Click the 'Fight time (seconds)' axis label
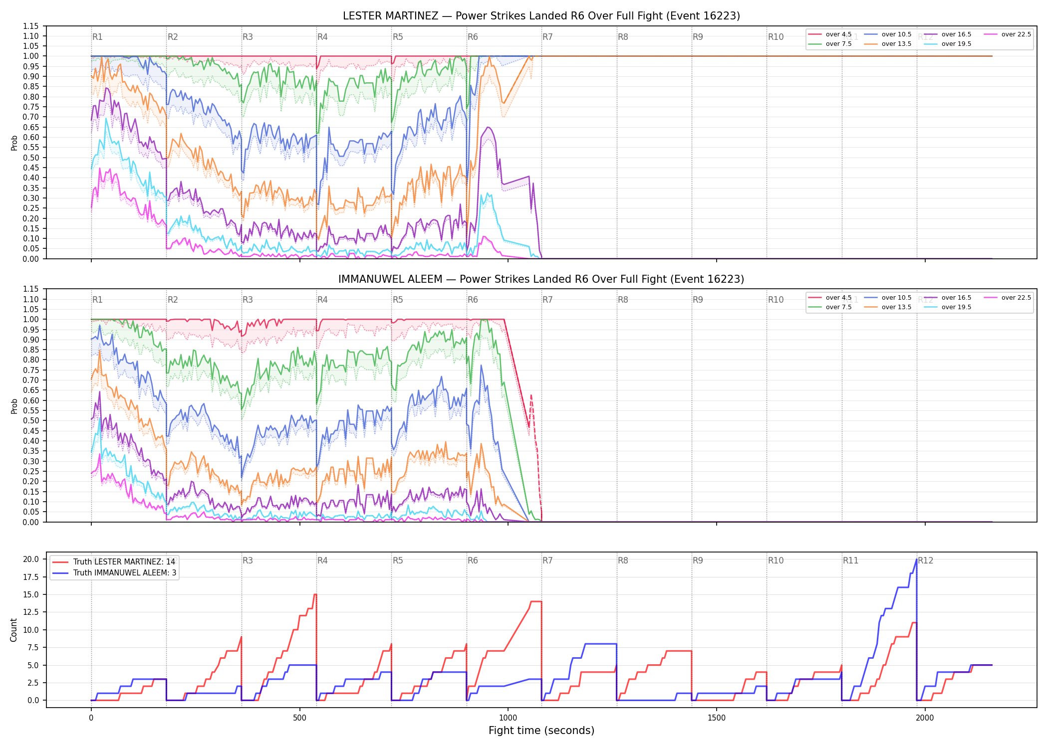 tap(541, 731)
